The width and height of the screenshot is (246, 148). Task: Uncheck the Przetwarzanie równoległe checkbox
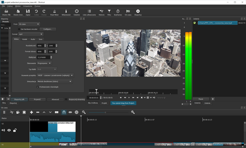(x=38, y=87)
